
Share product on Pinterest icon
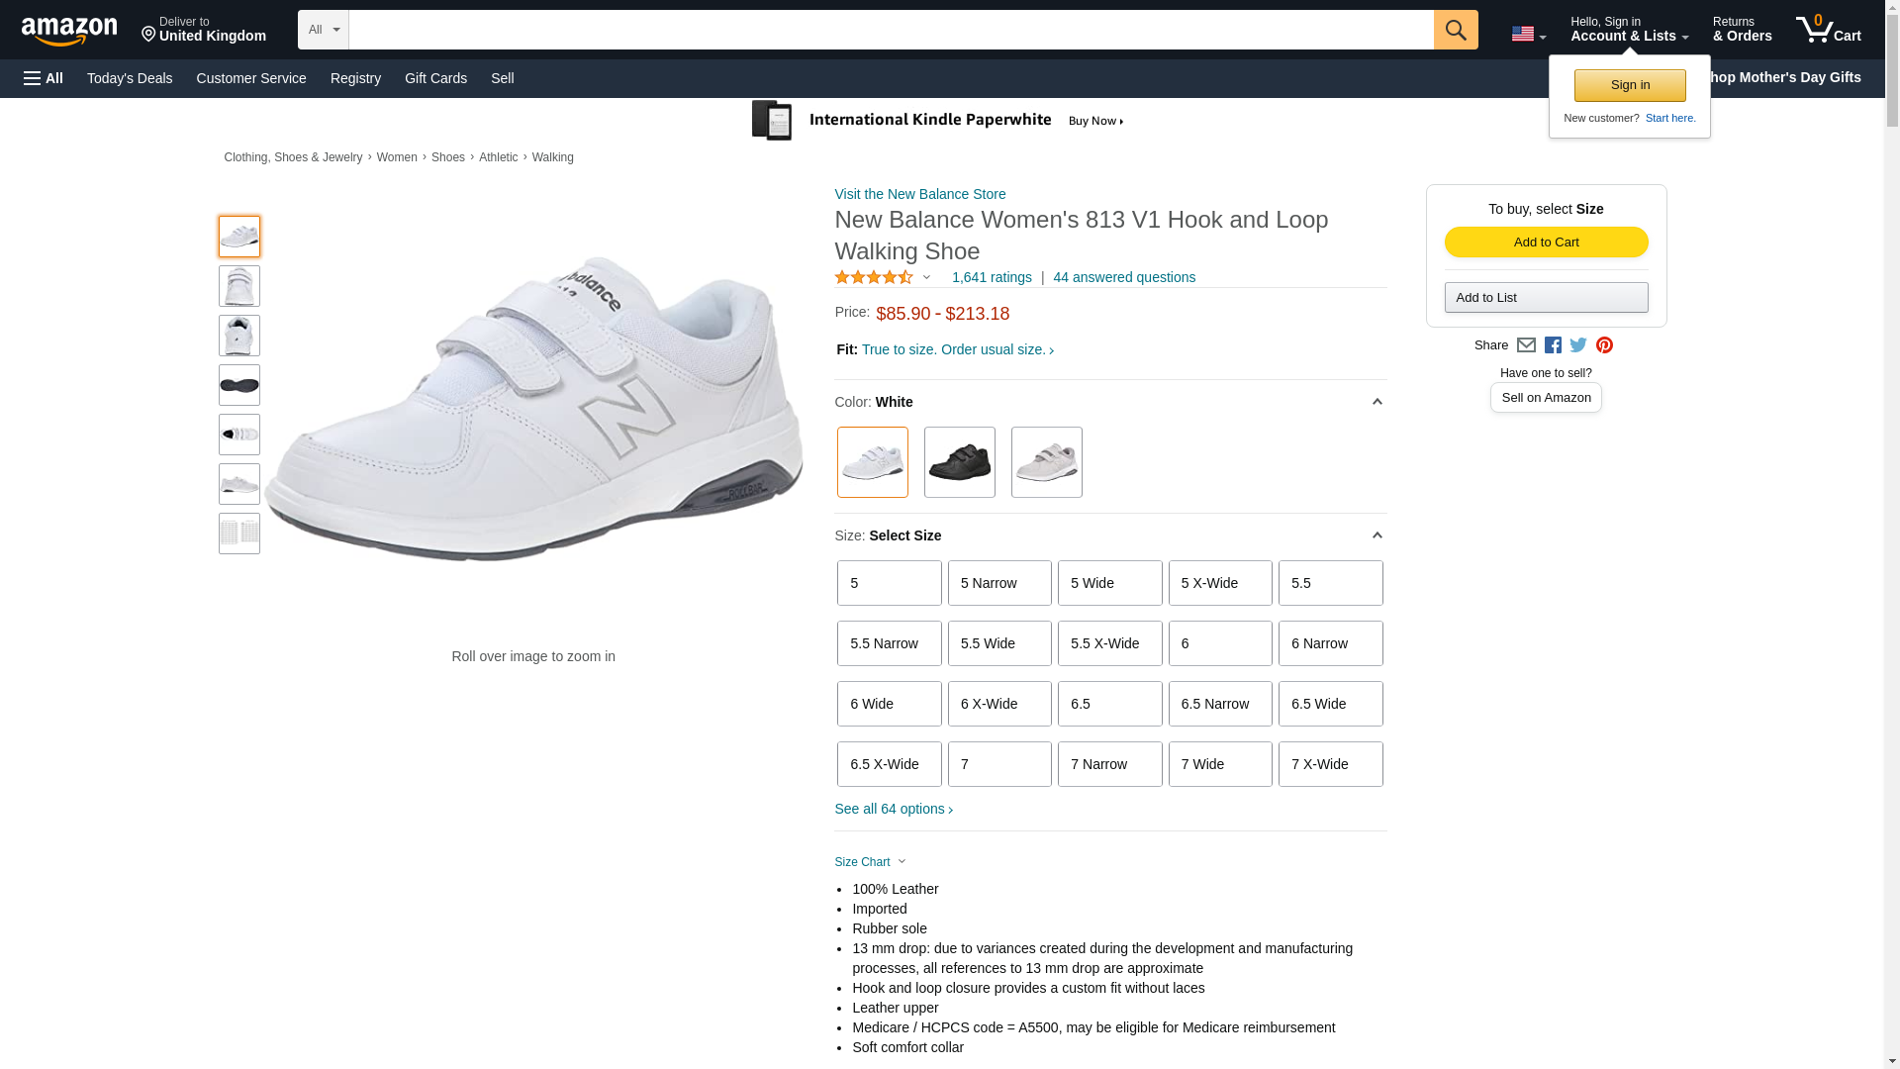pos(1604,345)
